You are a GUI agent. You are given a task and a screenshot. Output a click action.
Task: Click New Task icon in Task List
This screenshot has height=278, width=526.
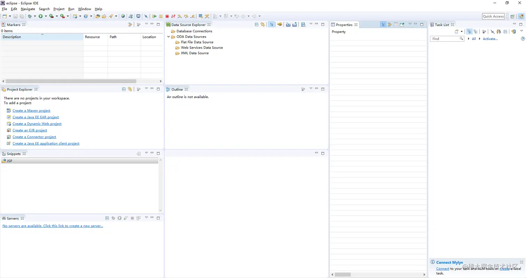coord(457,32)
